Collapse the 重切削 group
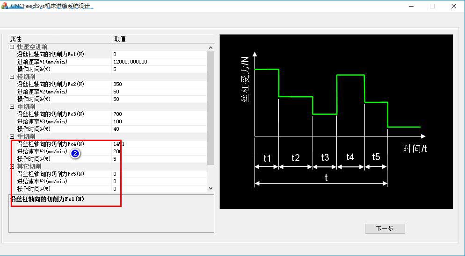 click(12, 136)
